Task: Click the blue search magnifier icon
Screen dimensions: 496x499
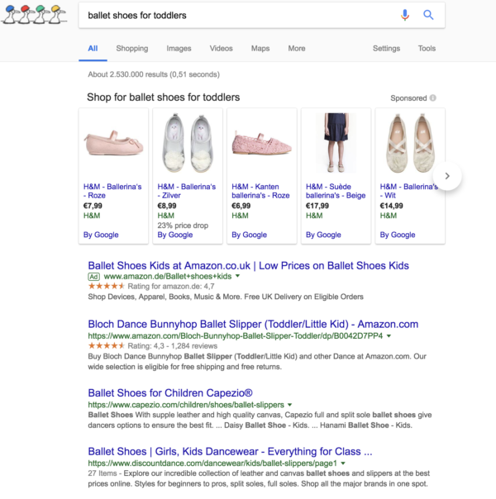Action: coord(428,15)
